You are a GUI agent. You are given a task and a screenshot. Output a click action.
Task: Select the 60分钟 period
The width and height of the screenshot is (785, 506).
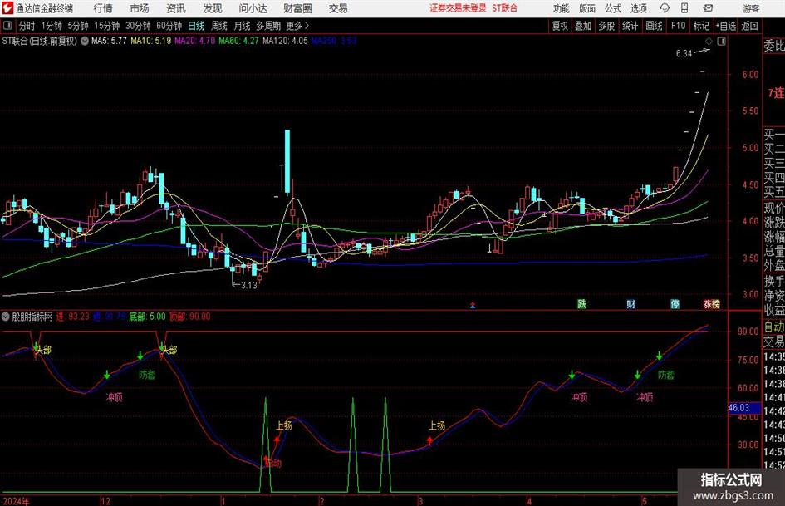[169, 26]
